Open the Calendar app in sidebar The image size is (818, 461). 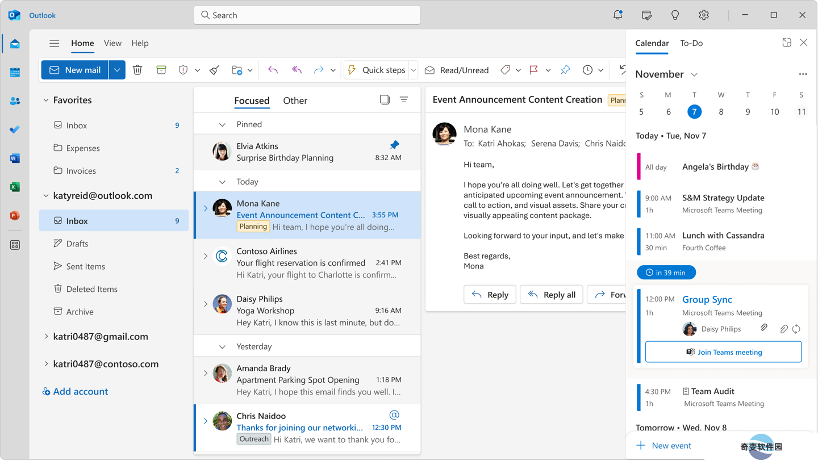(15, 73)
